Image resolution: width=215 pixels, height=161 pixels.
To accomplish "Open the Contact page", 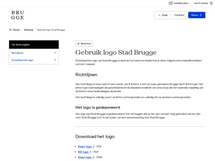I will click(x=179, y=15).
